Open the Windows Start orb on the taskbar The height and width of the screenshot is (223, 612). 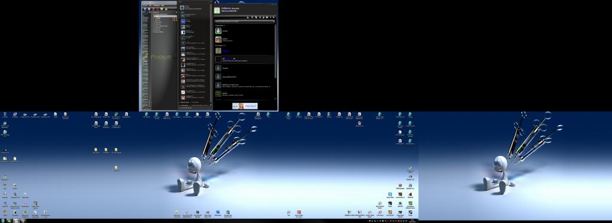click(3, 221)
